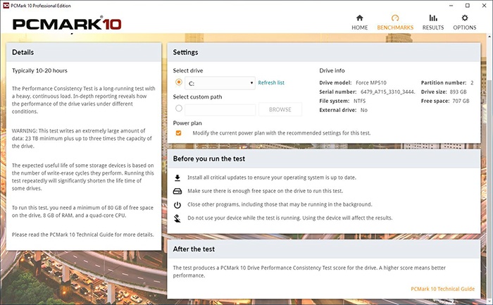
Task: Click the custom path input field
Action: point(220,109)
